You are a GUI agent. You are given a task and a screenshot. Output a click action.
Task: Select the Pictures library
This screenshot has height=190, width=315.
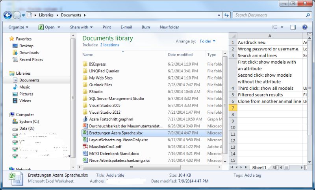coord(26,94)
